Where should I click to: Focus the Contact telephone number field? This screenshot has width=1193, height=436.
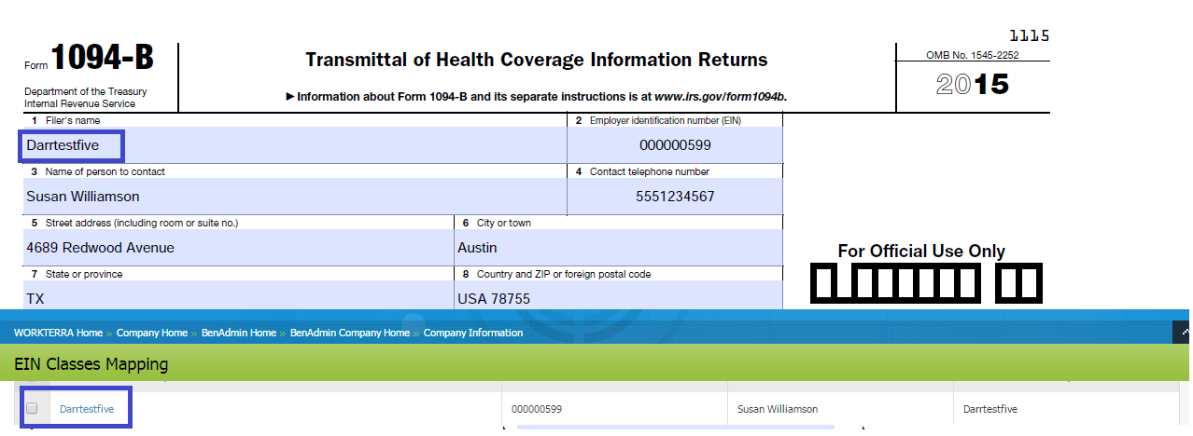(674, 197)
